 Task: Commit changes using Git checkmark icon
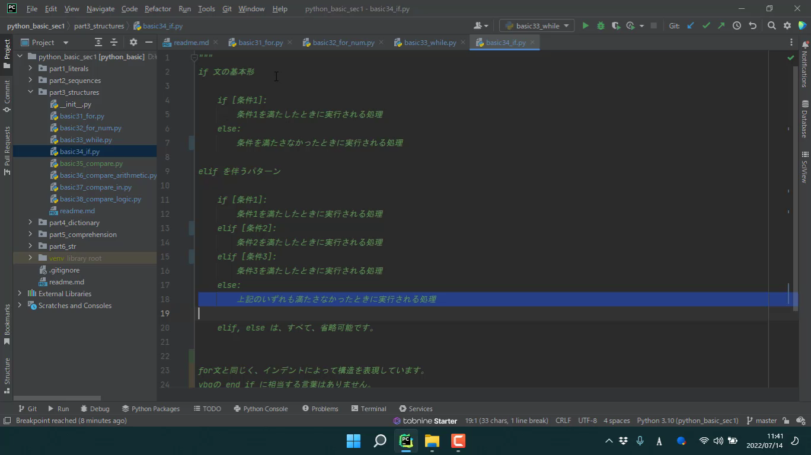coord(706,25)
